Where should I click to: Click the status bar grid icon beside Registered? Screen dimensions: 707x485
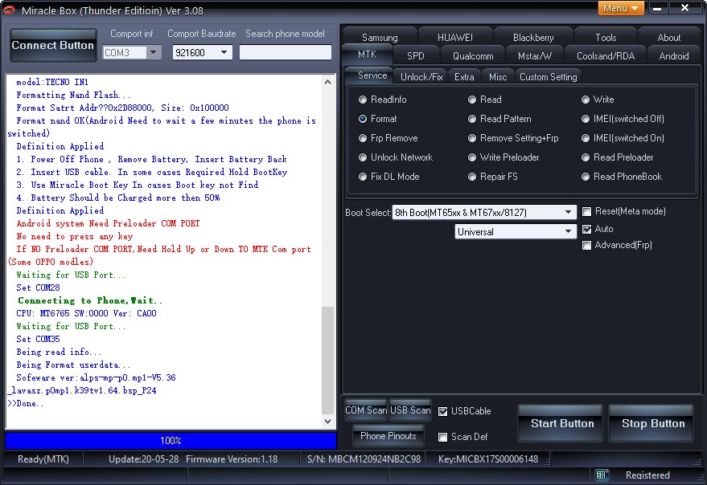point(601,475)
